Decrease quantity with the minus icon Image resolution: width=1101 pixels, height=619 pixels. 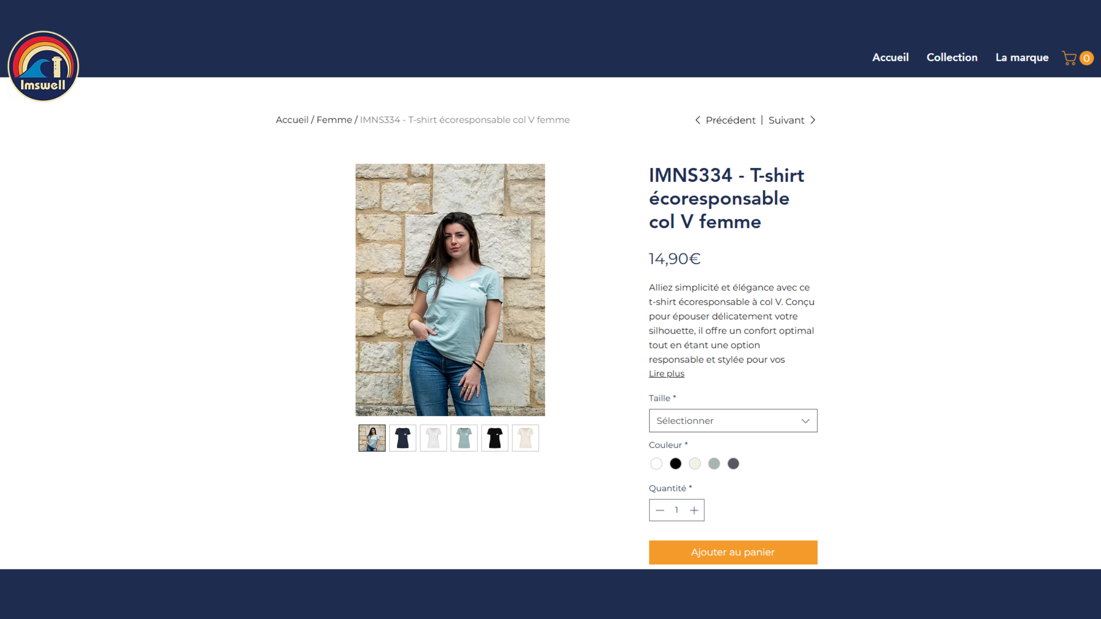tap(660, 510)
